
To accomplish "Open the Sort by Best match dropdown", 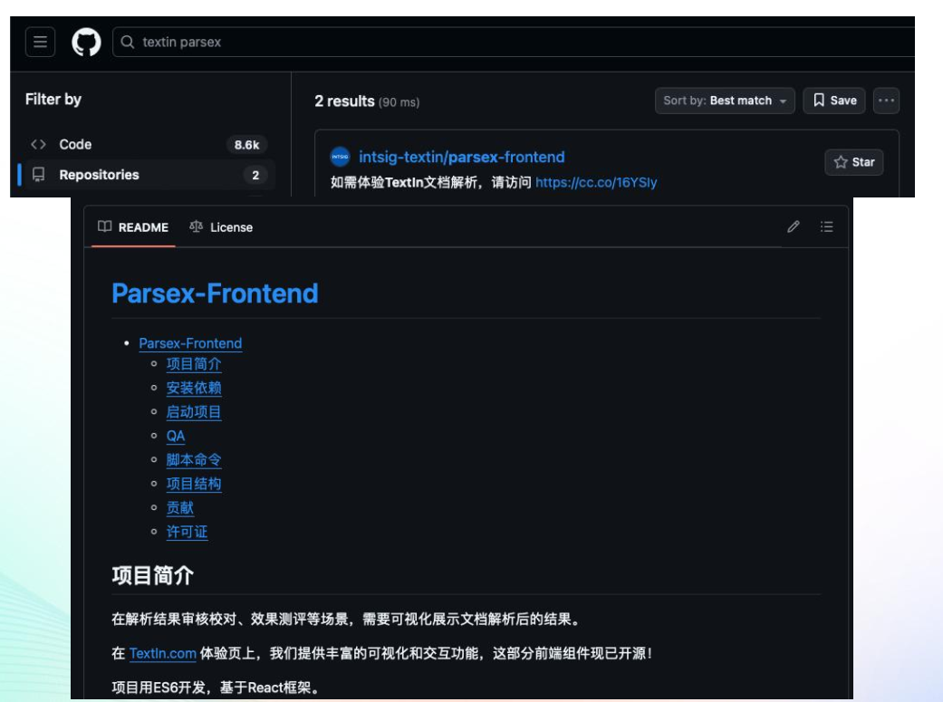I will point(725,101).
